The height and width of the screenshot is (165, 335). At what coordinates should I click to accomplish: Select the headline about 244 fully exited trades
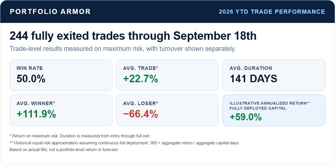133,36
